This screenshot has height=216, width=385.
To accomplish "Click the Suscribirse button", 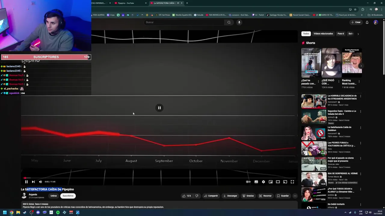I will point(68,196).
